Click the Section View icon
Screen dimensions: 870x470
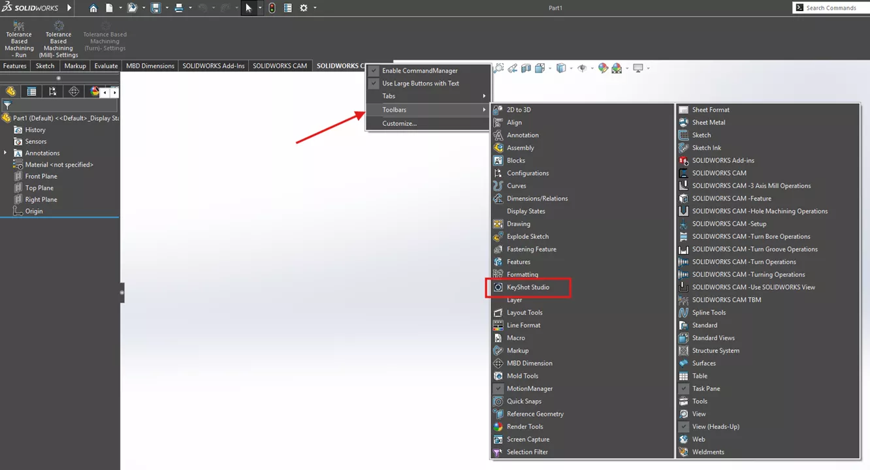point(526,68)
